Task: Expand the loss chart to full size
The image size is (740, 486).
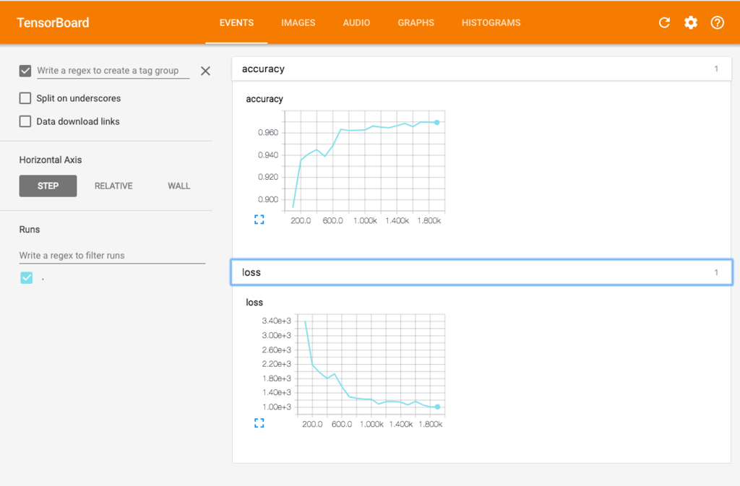Action: (x=259, y=423)
